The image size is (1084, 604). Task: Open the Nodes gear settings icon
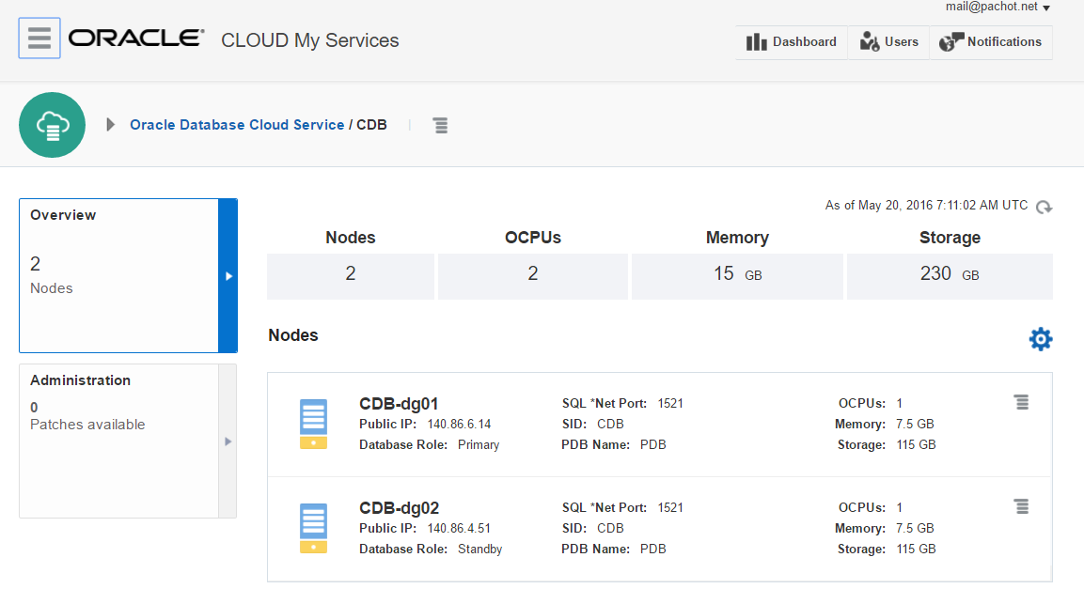coord(1041,339)
